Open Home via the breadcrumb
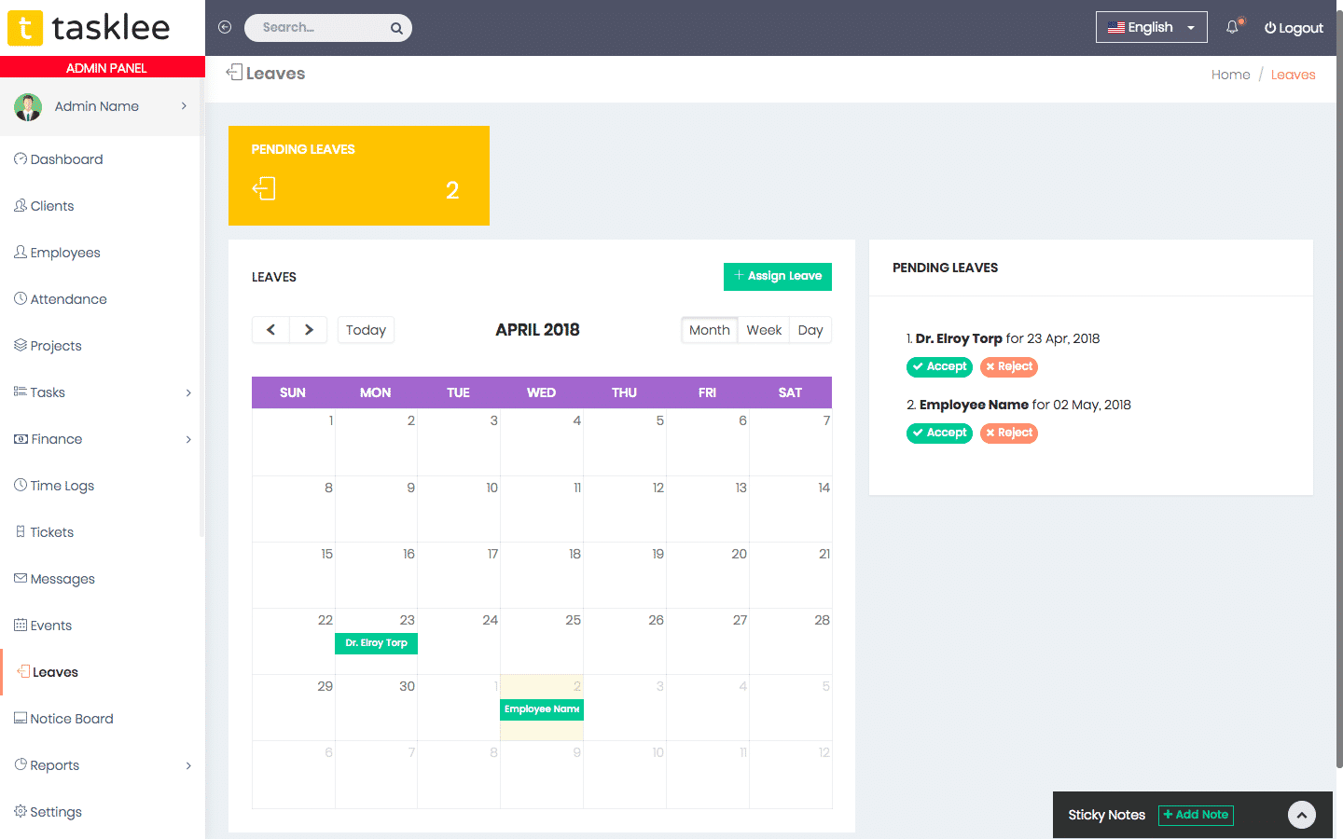Viewport: 1343px width, 839px height. 1230,74
